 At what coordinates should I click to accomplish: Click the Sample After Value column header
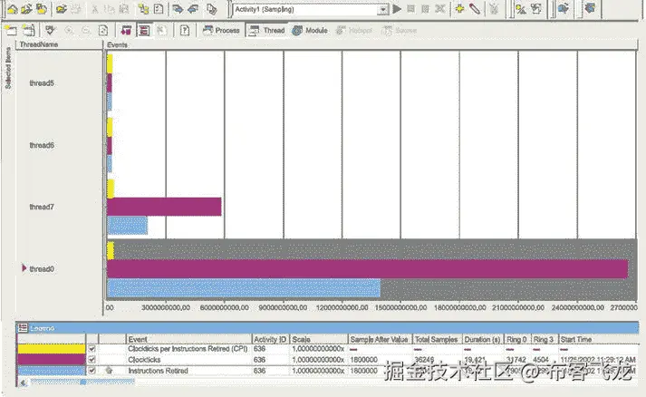[x=380, y=339]
